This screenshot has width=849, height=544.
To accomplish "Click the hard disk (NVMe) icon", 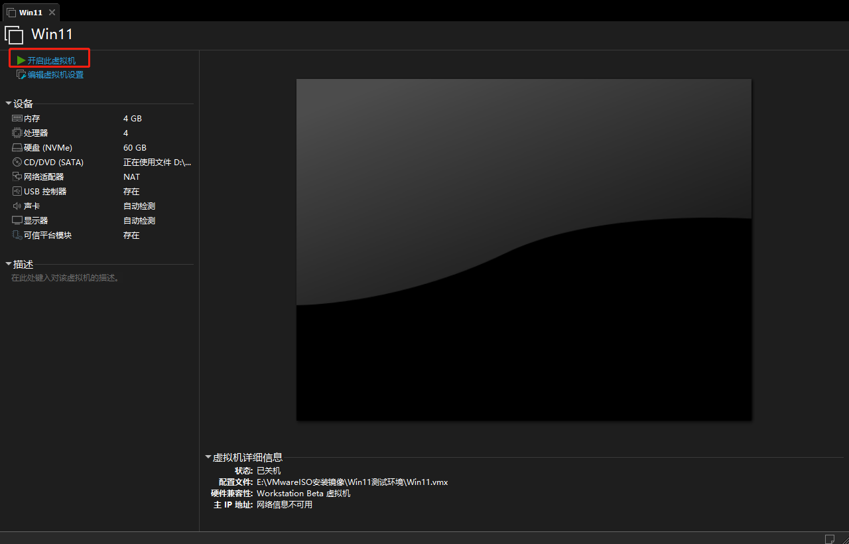I will pyautogui.click(x=17, y=147).
